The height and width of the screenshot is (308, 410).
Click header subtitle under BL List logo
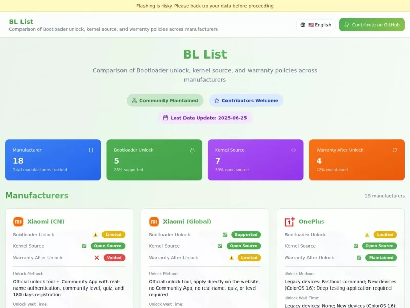tap(113, 29)
